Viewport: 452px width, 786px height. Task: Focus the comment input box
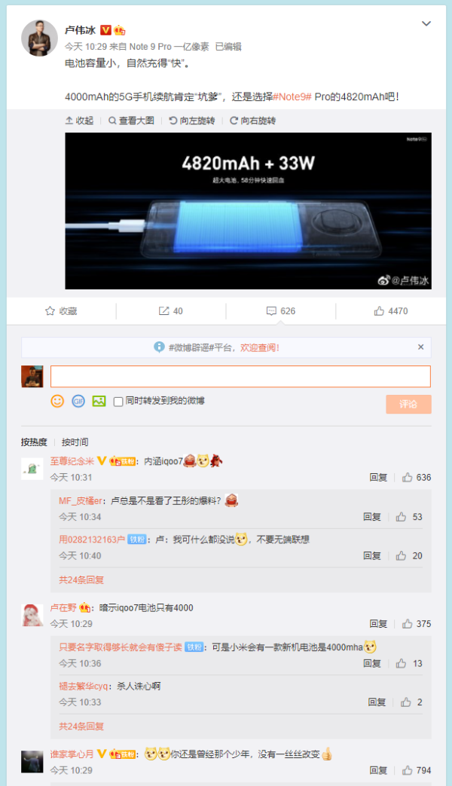click(x=240, y=377)
